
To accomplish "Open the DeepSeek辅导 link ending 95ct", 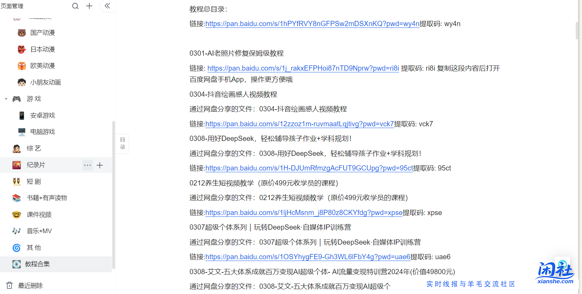I will pos(309,168).
